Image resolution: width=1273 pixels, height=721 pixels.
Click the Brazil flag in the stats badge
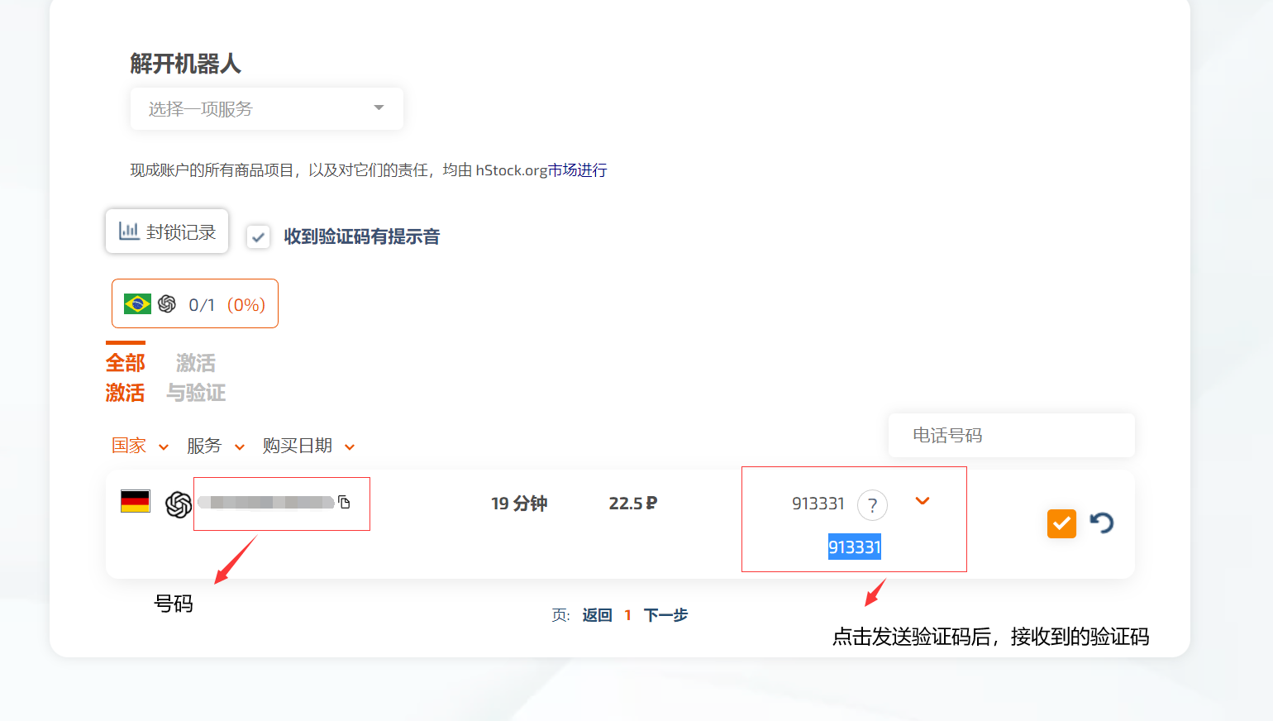(137, 304)
